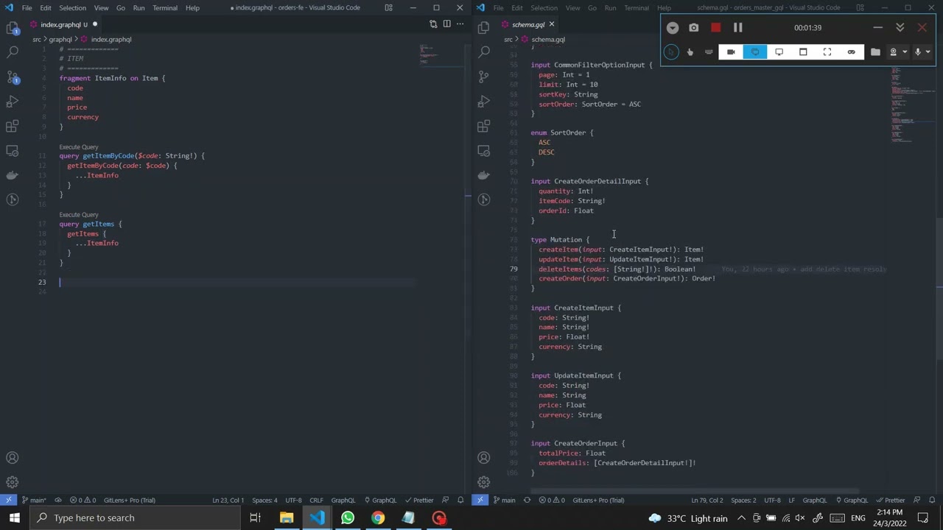The image size is (943, 530).
Task: Split editor right in left window
Action: [446, 24]
